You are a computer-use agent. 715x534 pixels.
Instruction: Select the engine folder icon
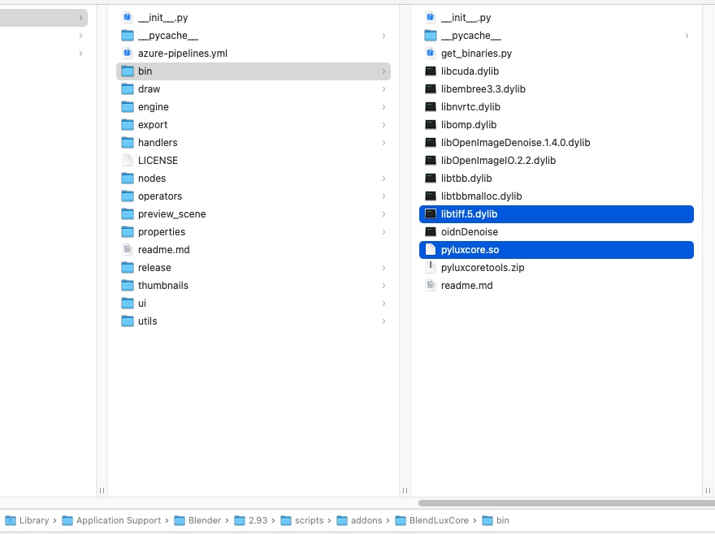point(128,107)
